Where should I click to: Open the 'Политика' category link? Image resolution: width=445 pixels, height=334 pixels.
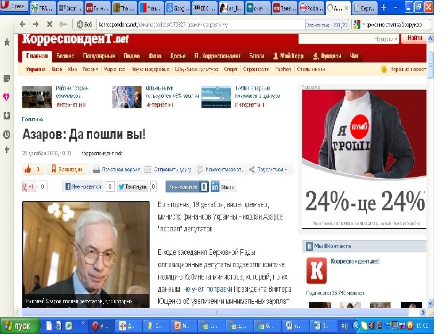click(x=32, y=119)
